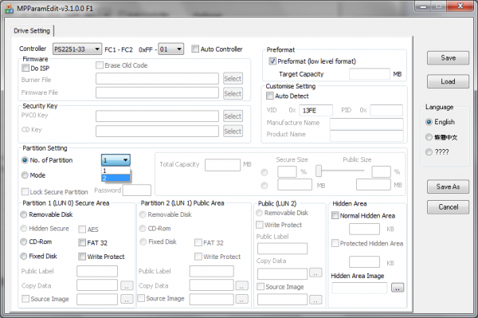
Task: Open the 0xFF value 01 dropdown
Action: pos(170,49)
